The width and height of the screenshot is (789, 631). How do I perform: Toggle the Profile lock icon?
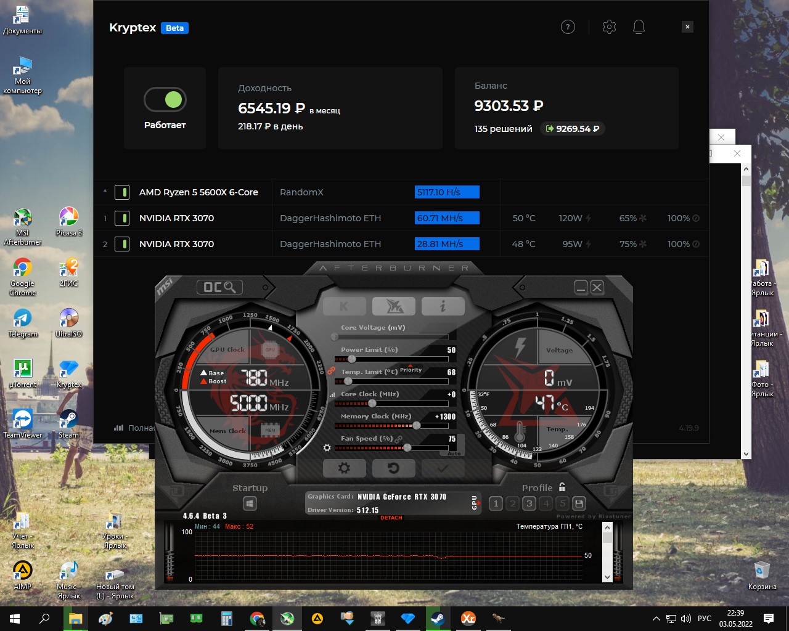pos(562,487)
